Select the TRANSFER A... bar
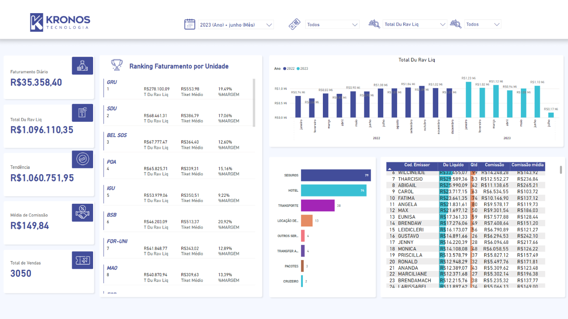The image size is (568, 319). [x=303, y=251]
